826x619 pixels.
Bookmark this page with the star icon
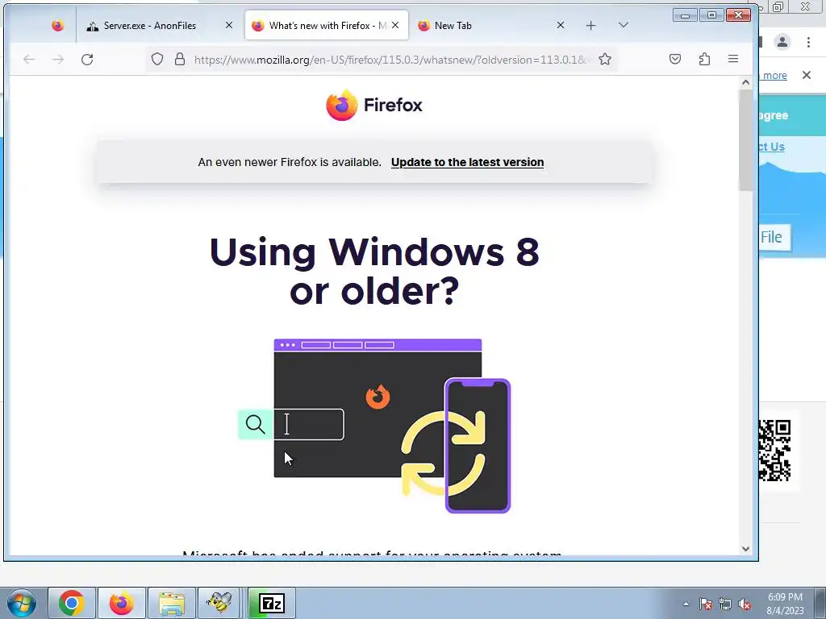[605, 60]
